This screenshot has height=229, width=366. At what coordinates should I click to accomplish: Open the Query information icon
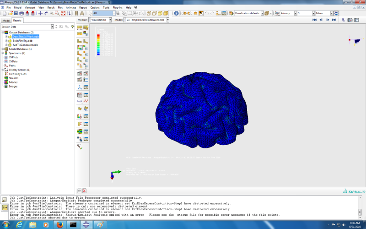177,13
